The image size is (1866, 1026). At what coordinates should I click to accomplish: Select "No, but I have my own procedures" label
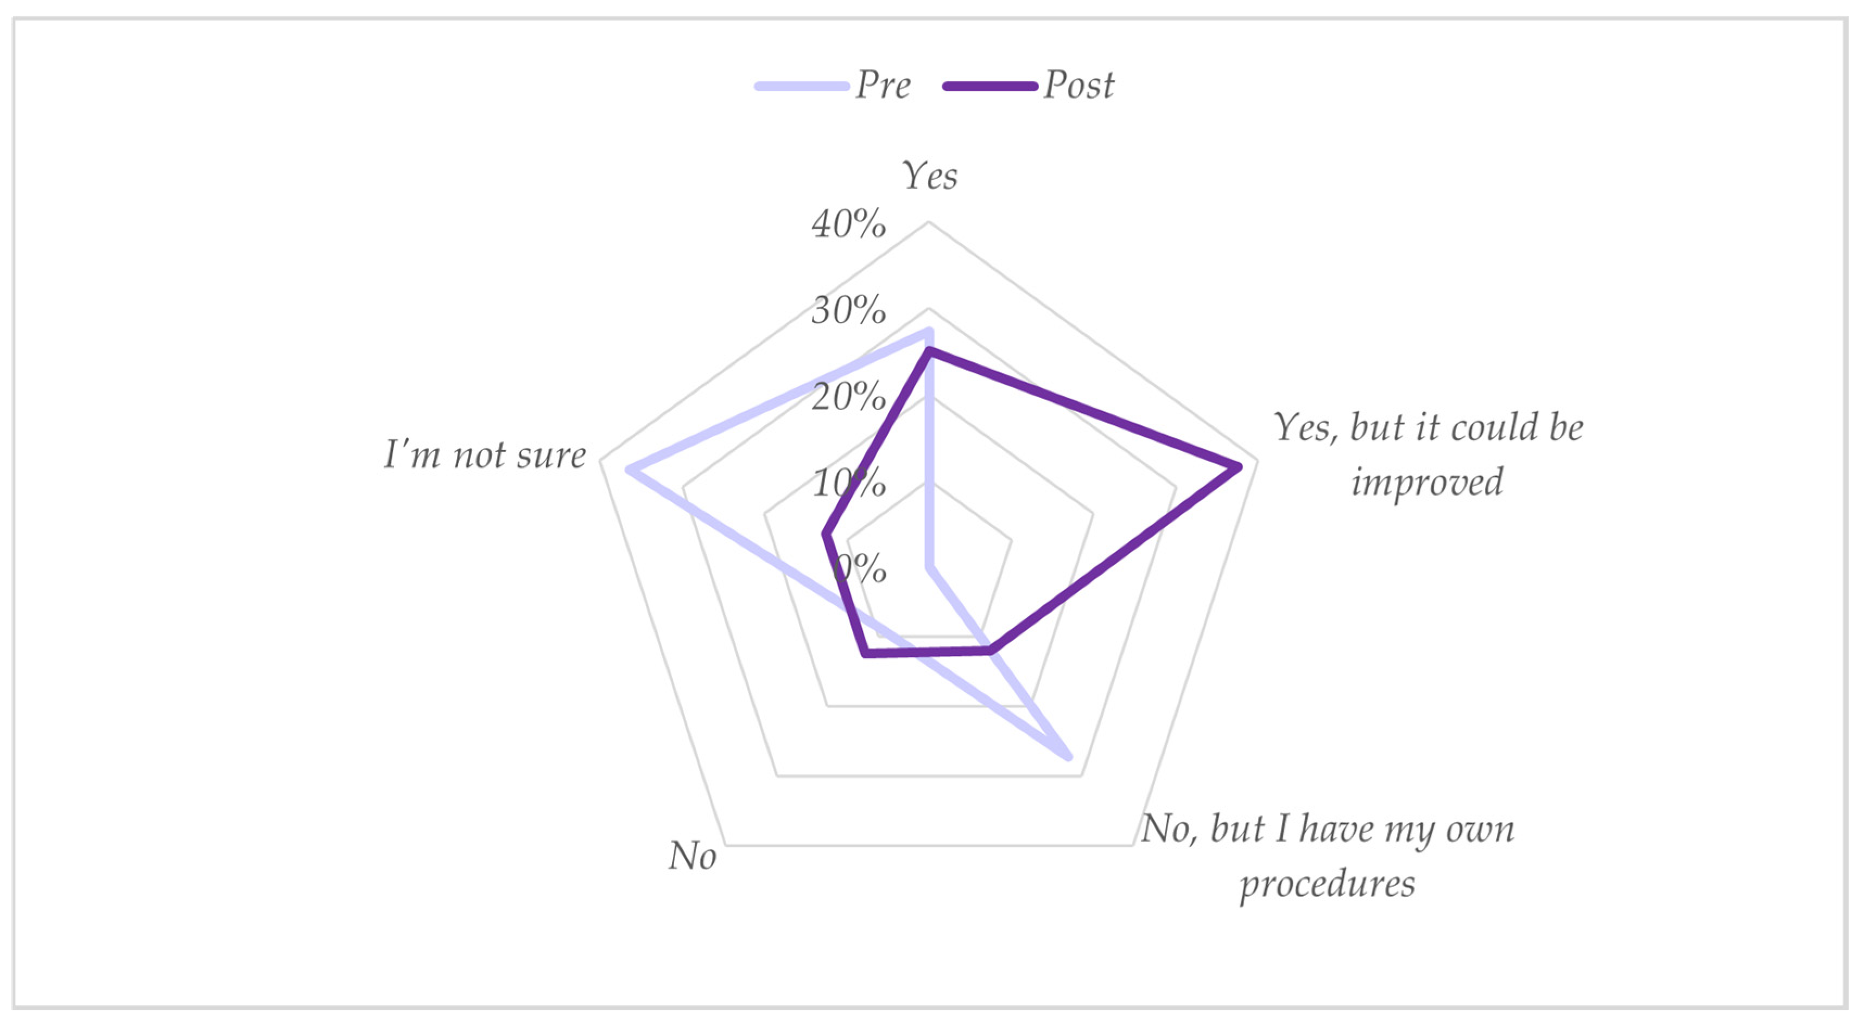pos(1327,855)
